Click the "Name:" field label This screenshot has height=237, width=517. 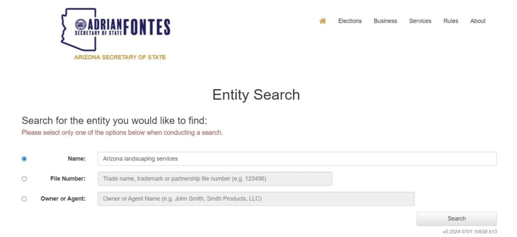[x=77, y=159]
